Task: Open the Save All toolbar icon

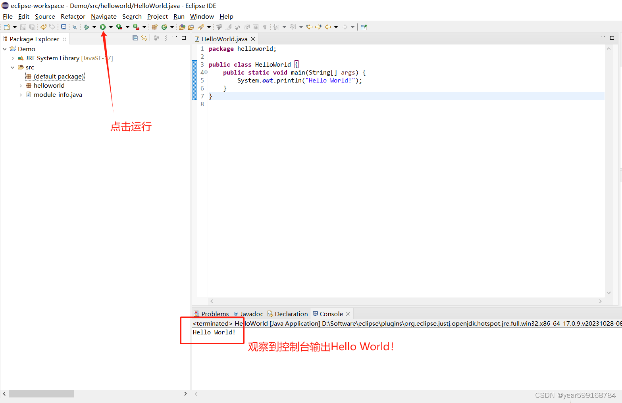Action: pyautogui.click(x=32, y=27)
